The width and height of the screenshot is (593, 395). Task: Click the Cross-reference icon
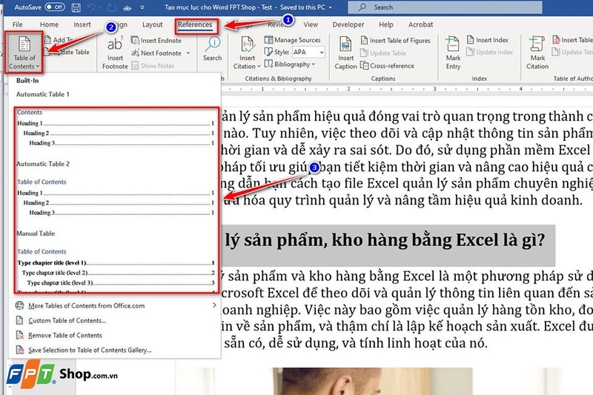coord(364,66)
